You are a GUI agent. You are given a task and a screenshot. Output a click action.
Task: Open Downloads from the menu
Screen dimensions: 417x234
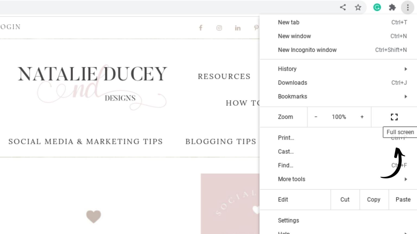tap(338, 83)
